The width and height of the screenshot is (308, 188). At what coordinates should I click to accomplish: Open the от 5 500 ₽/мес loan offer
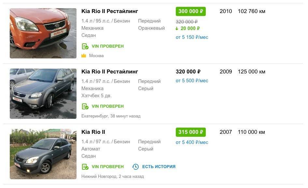pyautogui.click(x=192, y=81)
